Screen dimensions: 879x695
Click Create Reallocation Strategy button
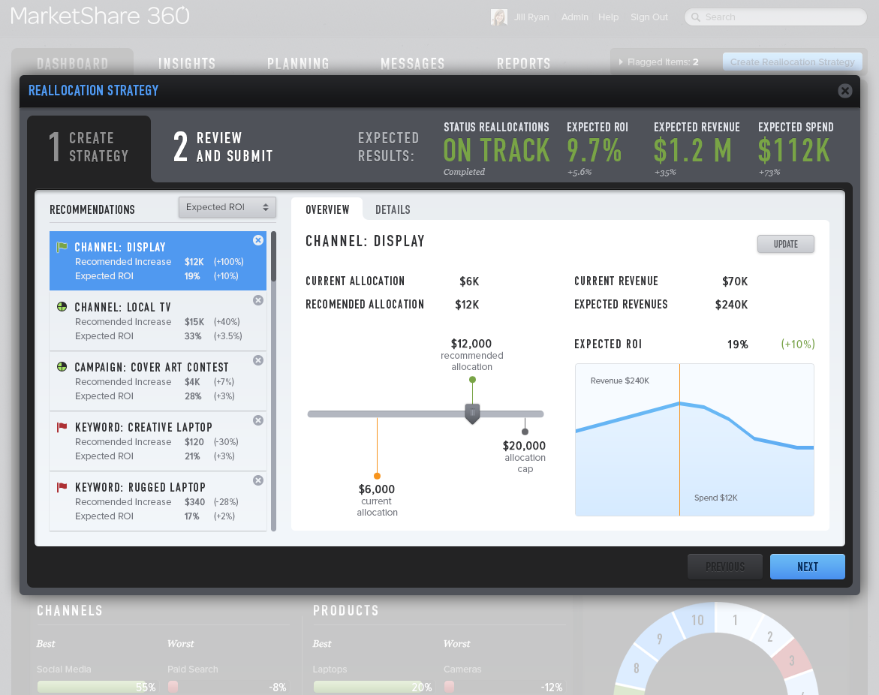click(x=792, y=62)
